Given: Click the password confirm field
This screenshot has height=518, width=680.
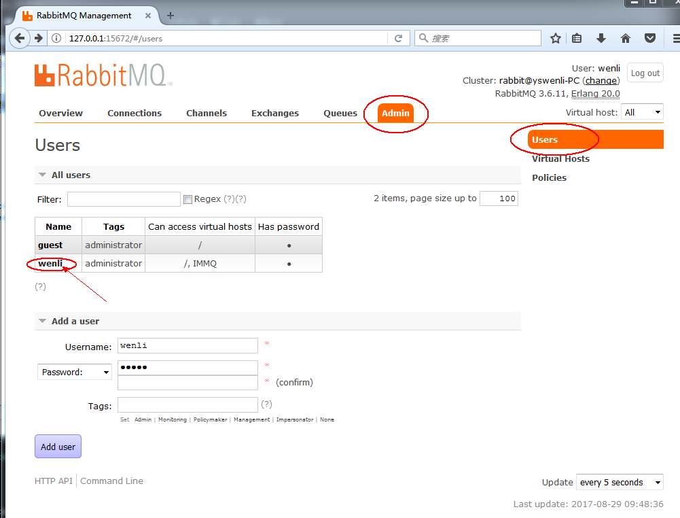Looking at the screenshot, I should tap(187, 383).
